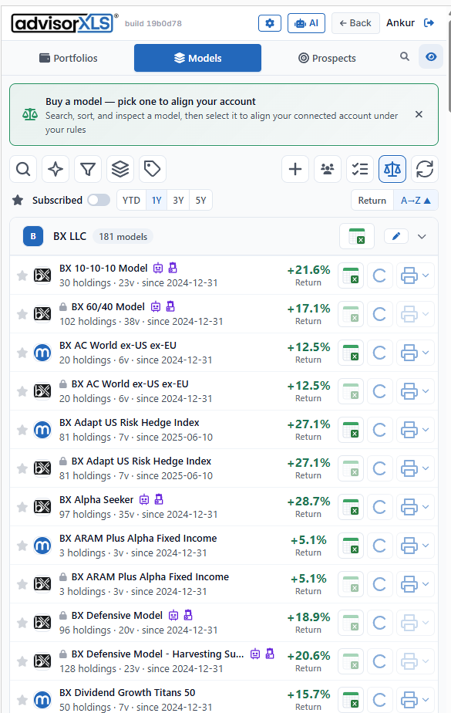Image resolution: width=451 pixels, height=713 pixels.
Task: Export BX Alpha Seeker spreadsheet
Action: (351, 507)
